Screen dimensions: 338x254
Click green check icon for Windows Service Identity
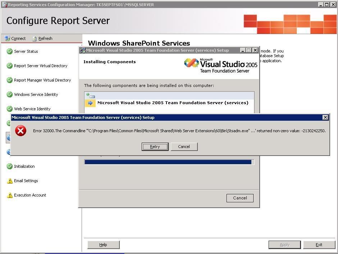coord(10,94)
